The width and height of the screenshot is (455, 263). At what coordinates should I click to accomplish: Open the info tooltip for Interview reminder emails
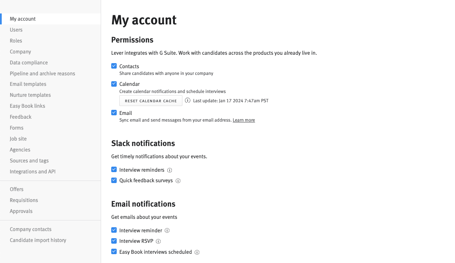[167, 230]
